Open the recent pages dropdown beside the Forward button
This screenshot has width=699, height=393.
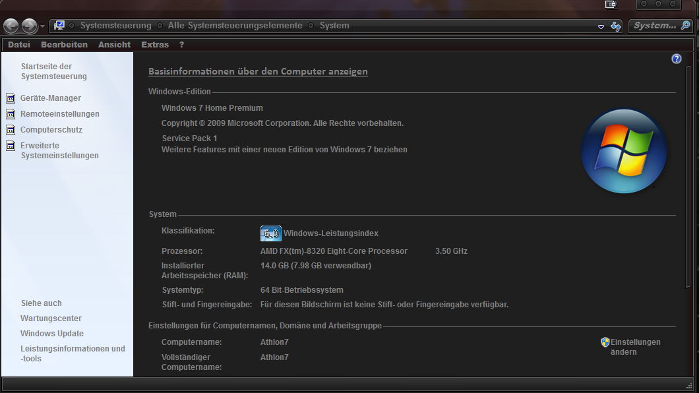(42, 26)
